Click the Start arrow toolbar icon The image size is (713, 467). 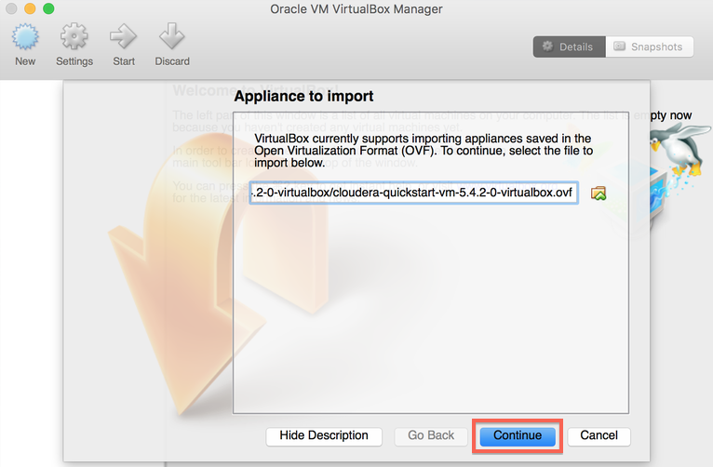123,36
